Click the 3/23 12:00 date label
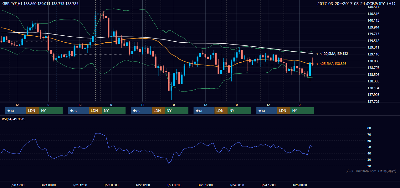 (205, 185)
